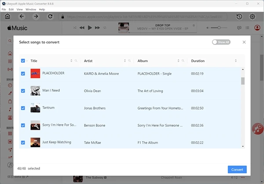
Task: Reload the page with refresh icon
Action: (51, 17)
